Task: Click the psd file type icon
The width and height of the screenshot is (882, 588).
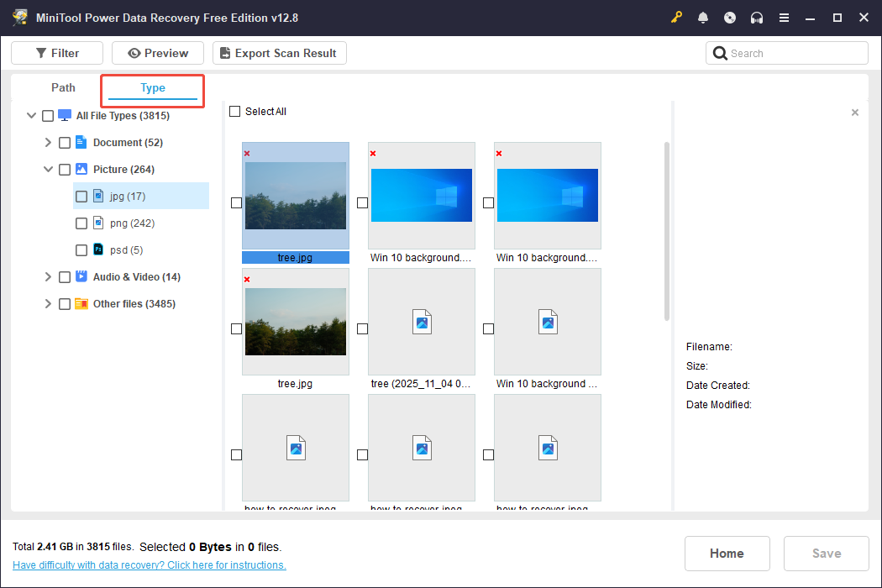Action: point(98,249)
